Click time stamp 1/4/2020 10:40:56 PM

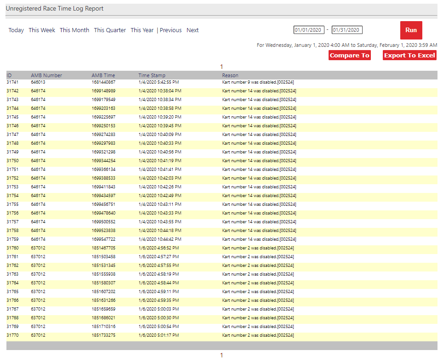pos(160,152)
